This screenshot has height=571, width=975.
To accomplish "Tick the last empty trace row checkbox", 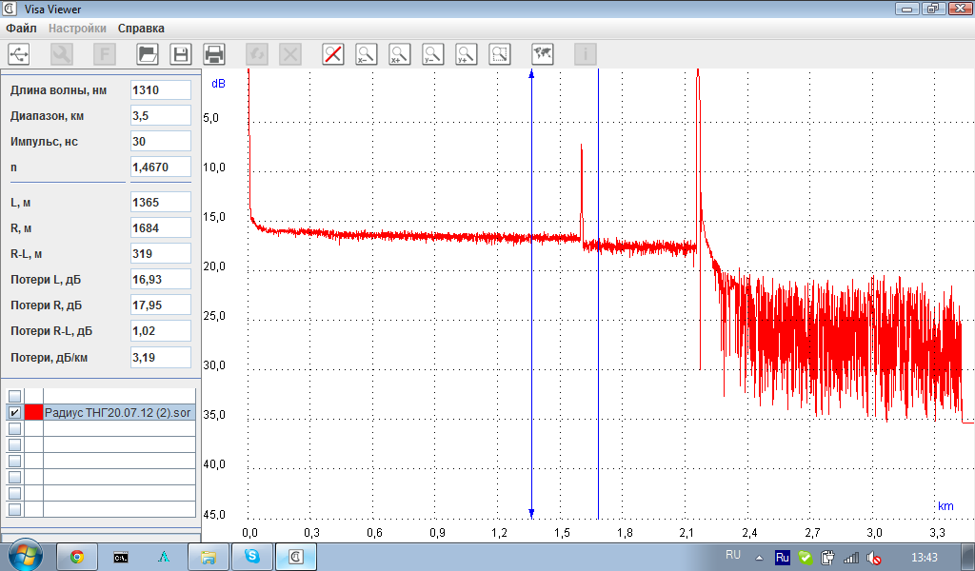I will coord(14,509).
